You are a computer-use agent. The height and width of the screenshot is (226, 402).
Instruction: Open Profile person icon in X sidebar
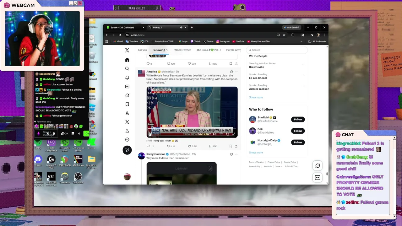[x=127, y=131]
